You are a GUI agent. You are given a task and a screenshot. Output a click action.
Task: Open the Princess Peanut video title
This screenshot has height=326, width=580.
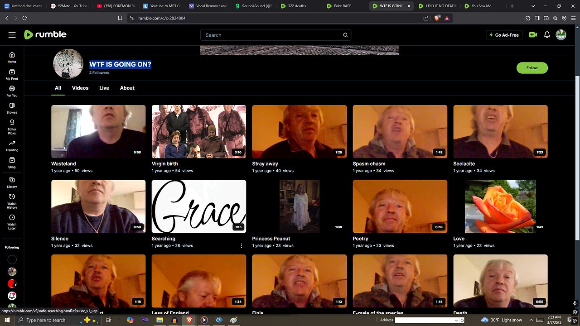coord(271,239)
